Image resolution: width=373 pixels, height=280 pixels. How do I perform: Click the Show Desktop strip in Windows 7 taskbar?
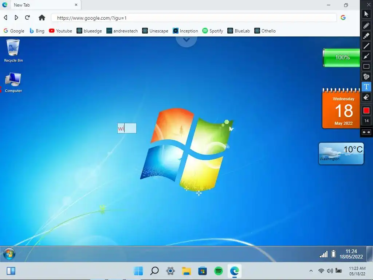click(369, 254)
